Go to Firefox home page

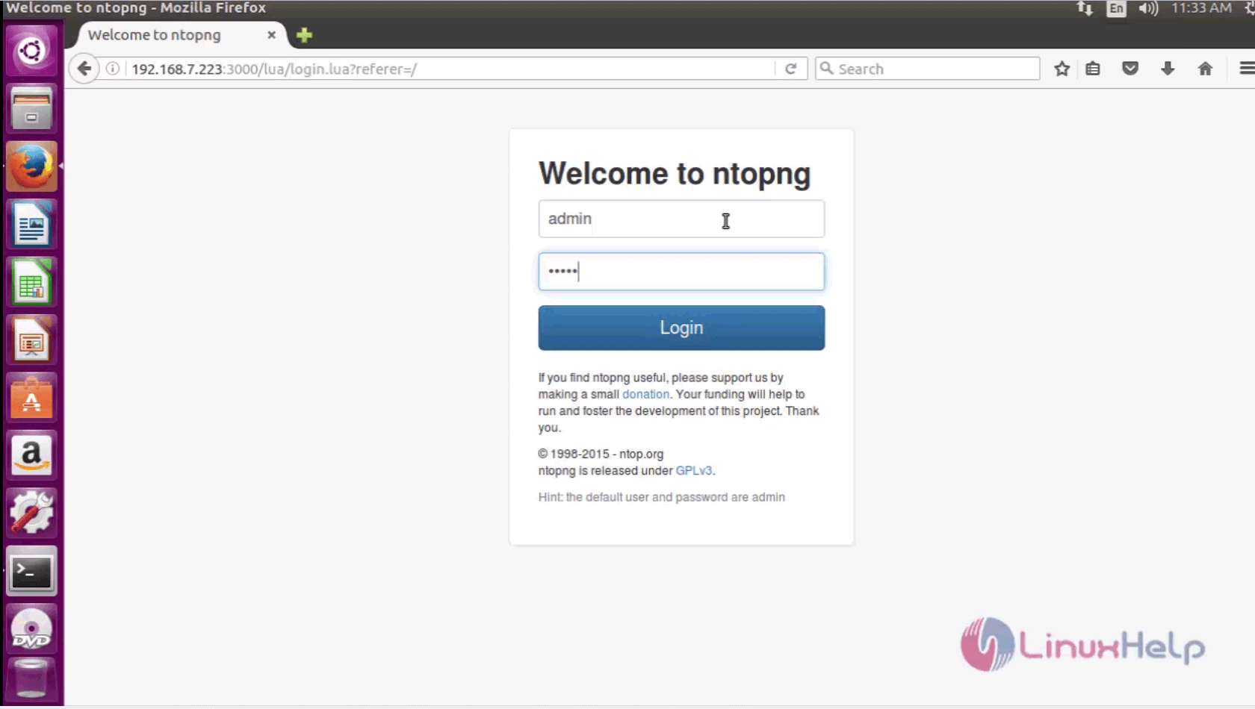pyautogui.click(x=1205, y=69)
